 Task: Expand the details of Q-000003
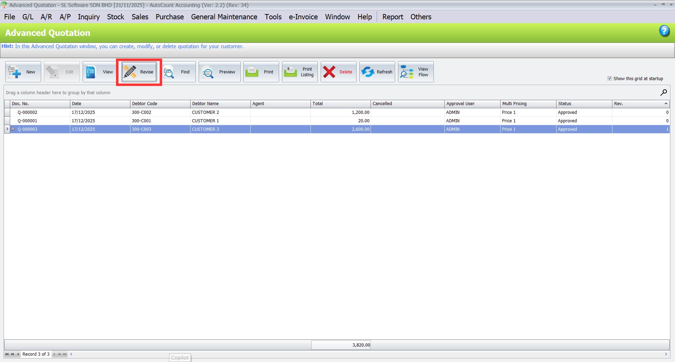(x=13, y=129)
